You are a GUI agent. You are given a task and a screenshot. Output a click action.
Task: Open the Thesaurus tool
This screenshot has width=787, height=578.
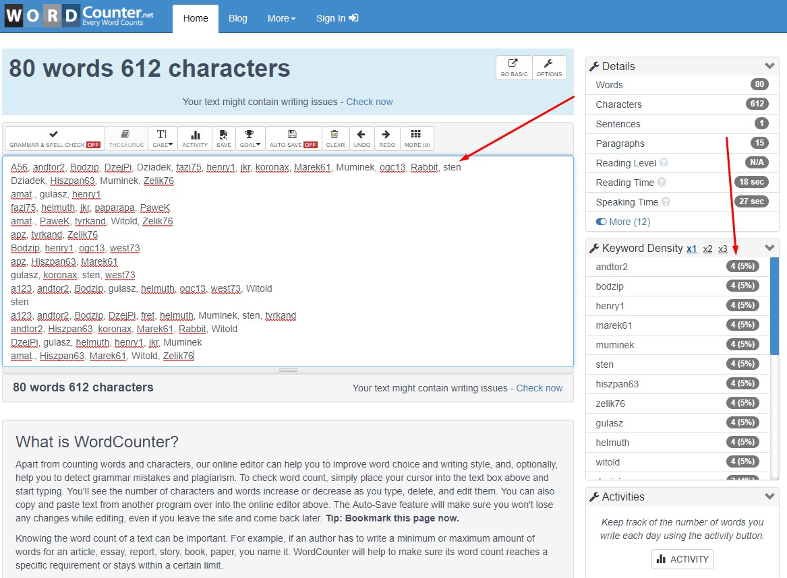pyautogui.click(x=126, y=138)
